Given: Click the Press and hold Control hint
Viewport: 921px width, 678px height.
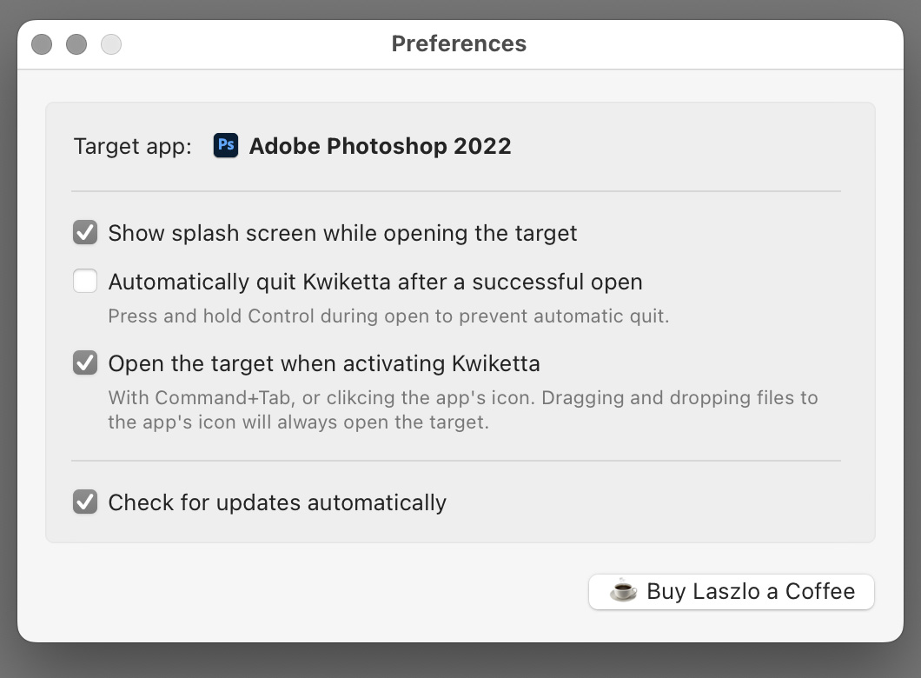Looking at the screenshot, I should click(388, 316).
